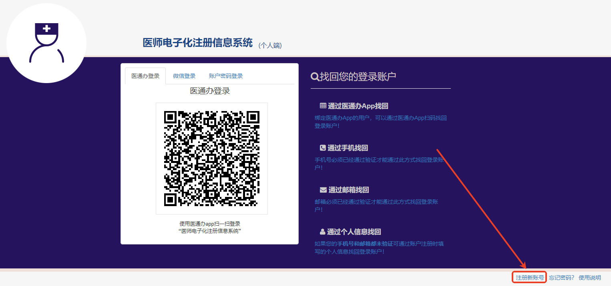Screen dimensions: 611x286
Task: Click the login QR code image
Action: (x=211, y=158)
